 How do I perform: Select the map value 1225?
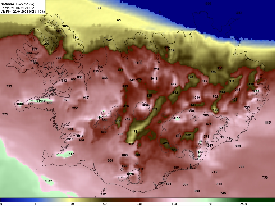(x=71, y=154)
